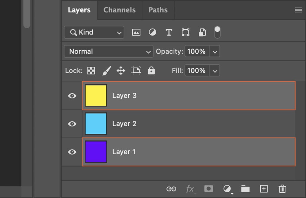This screenshot has width=306, height=198.
Task: Add a layer mask
Action: coord(209,189)
